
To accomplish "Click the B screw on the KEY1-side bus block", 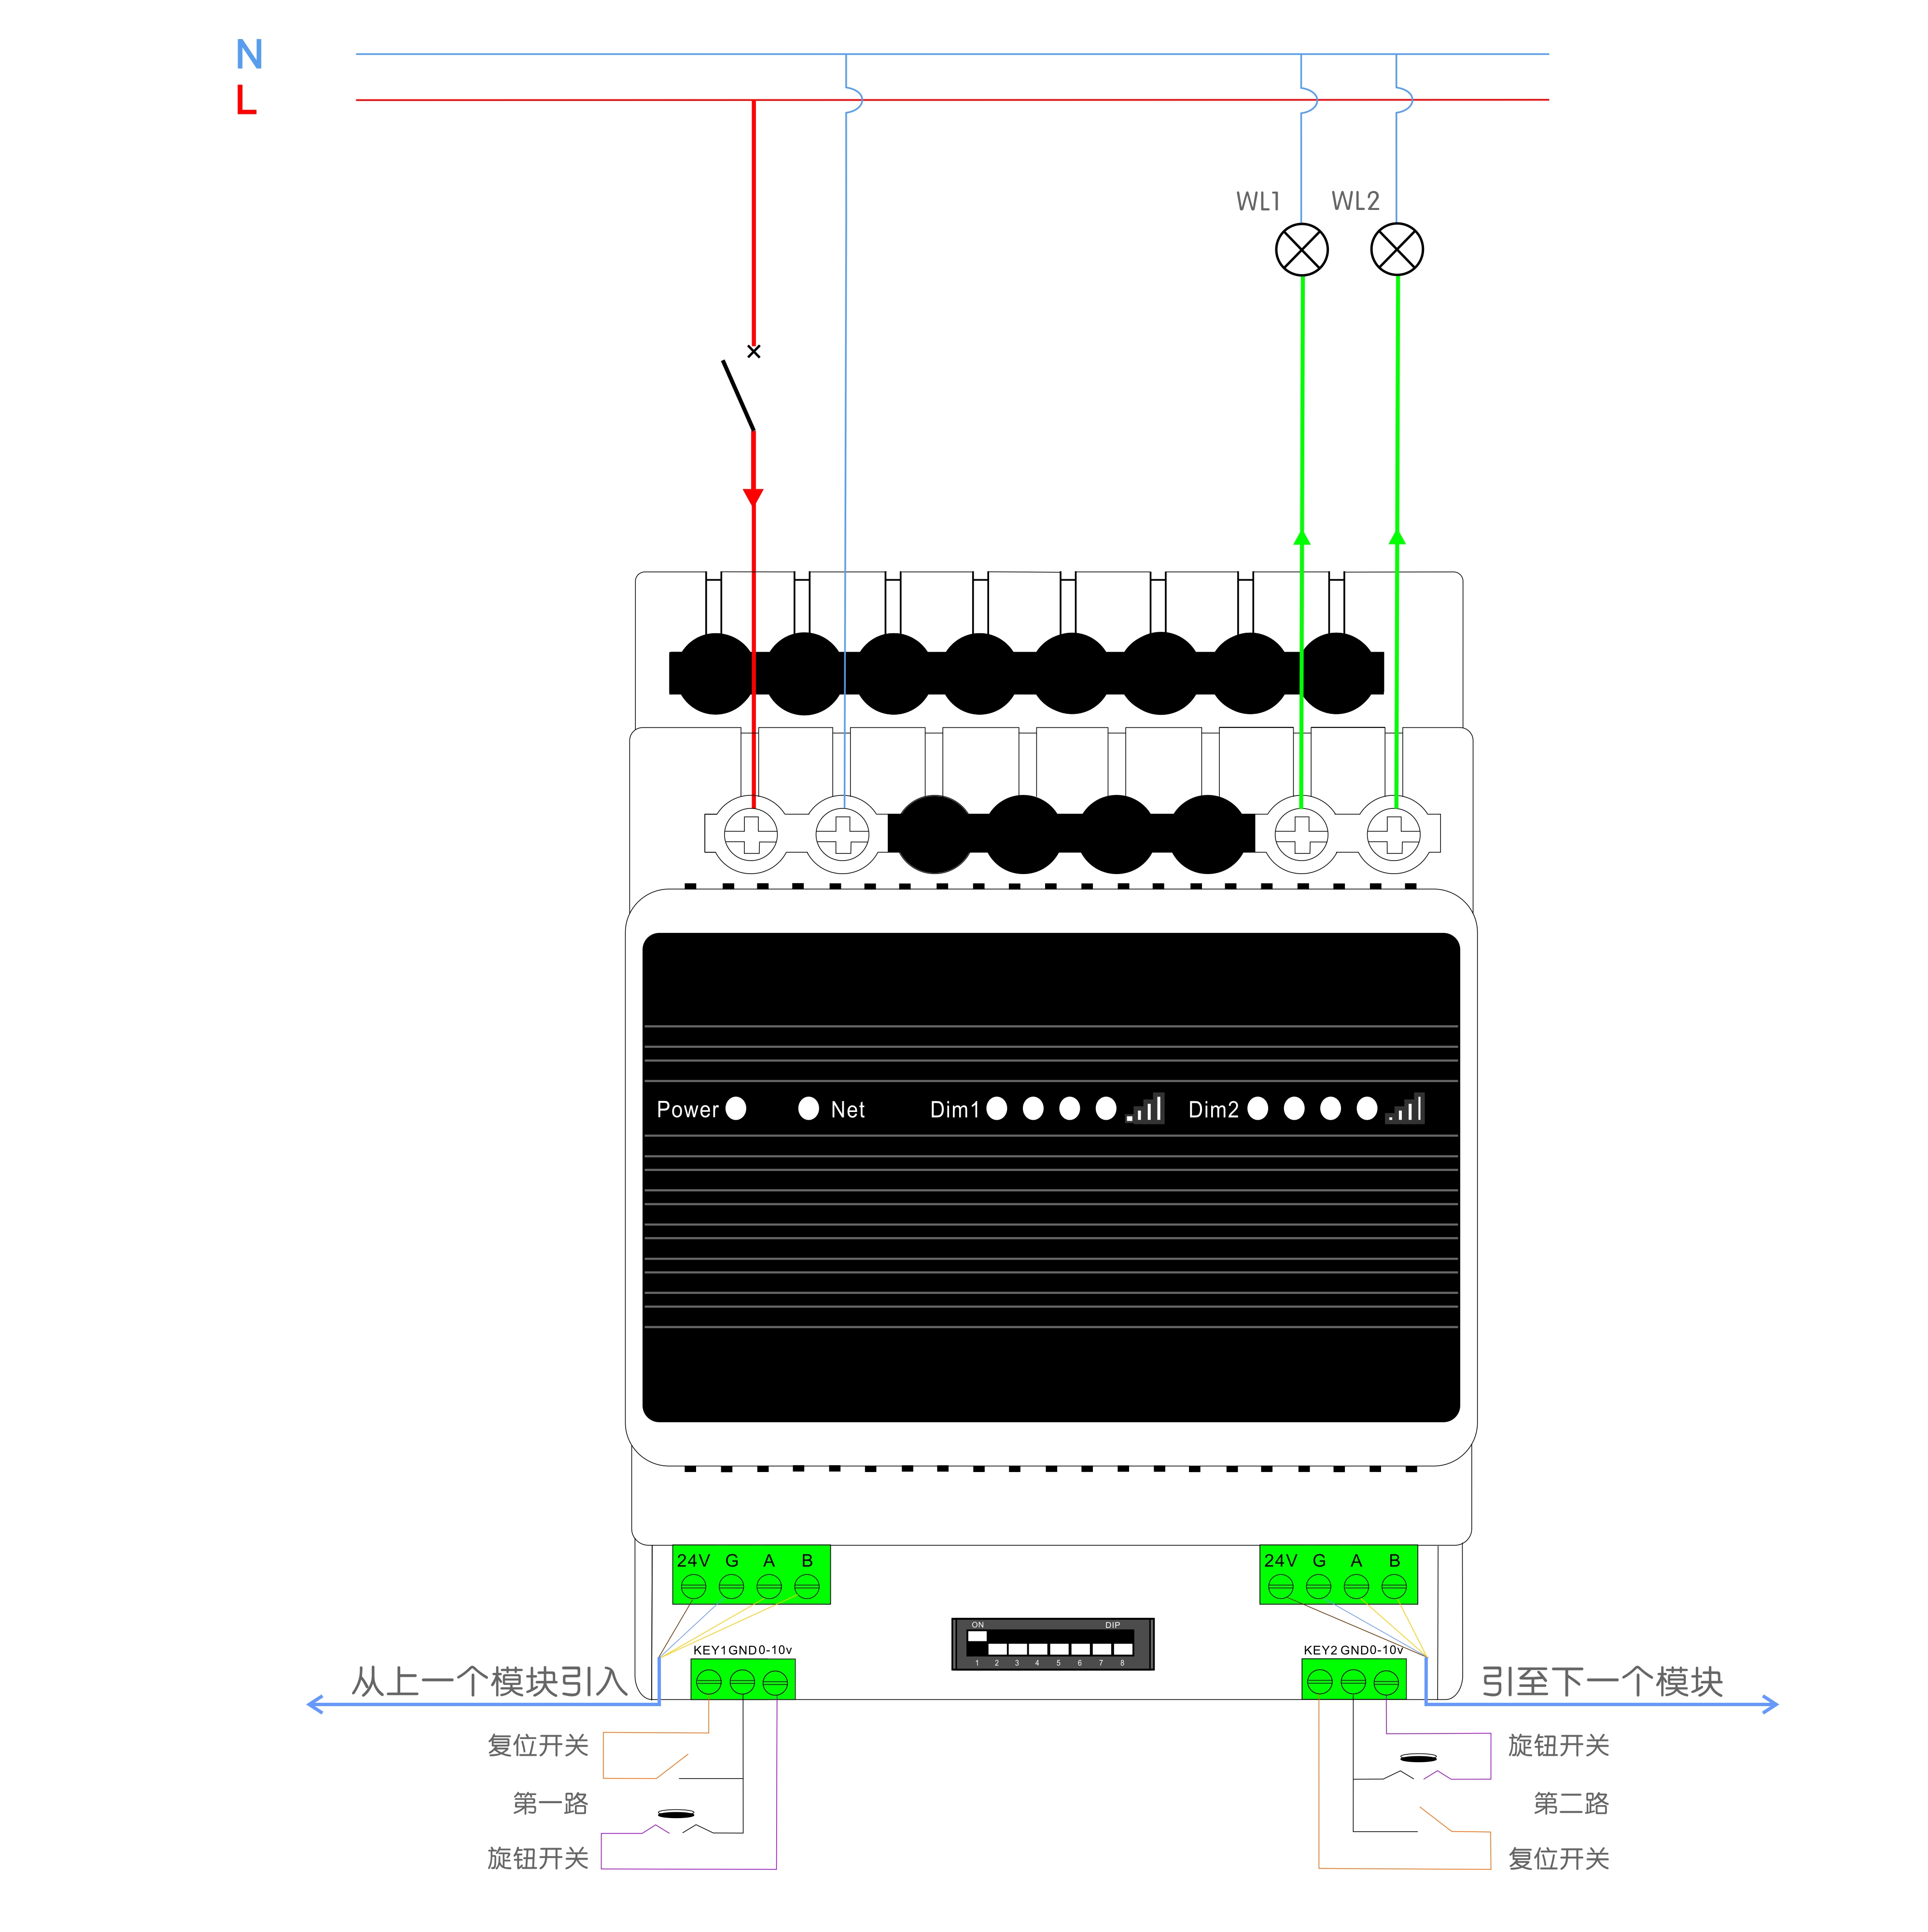I will (806, 1586).
